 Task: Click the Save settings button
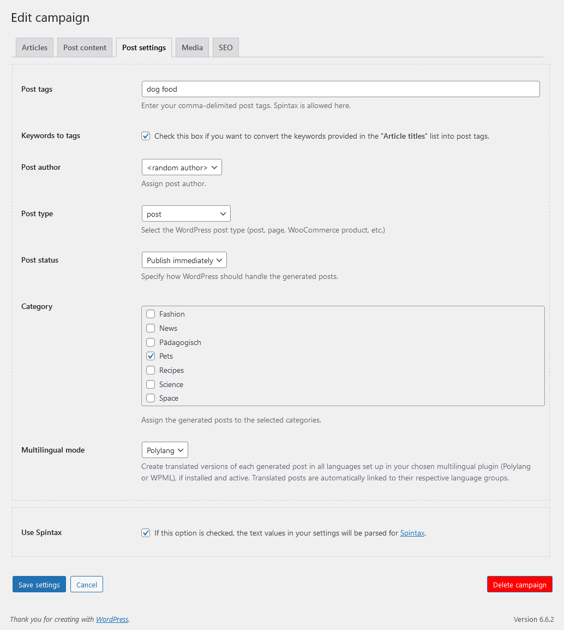click(x=39, y=585)
